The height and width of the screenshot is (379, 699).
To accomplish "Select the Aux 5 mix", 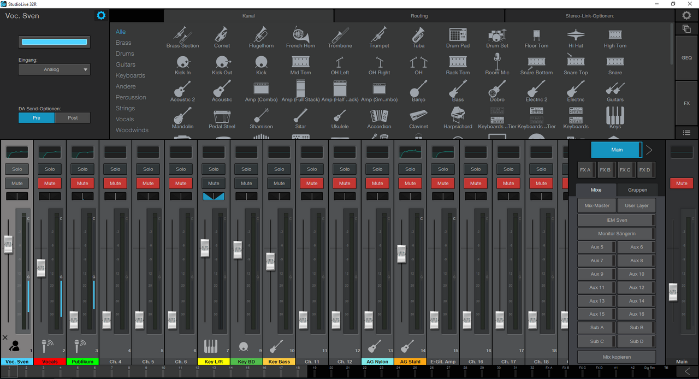I will (596, 247).
